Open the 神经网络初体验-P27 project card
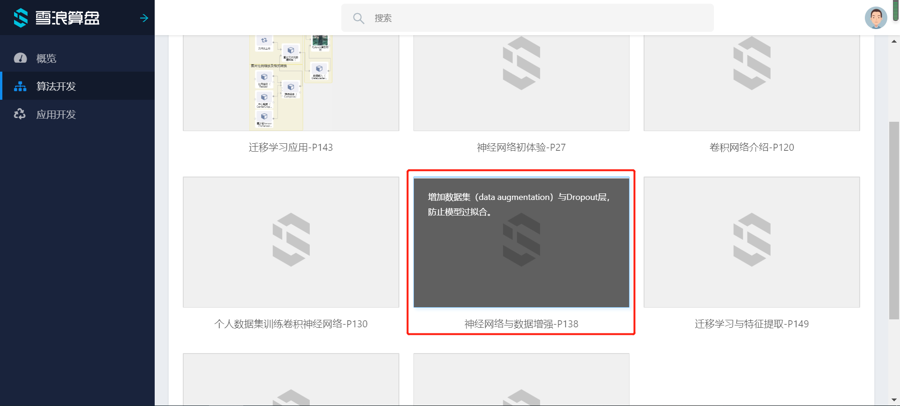 pyautogui.click(x=521, y=83)
